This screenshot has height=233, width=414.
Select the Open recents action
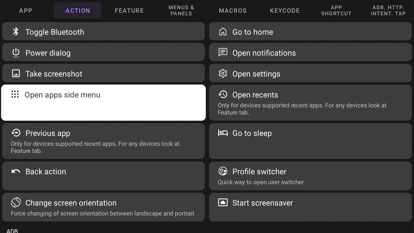coord(310,103)
